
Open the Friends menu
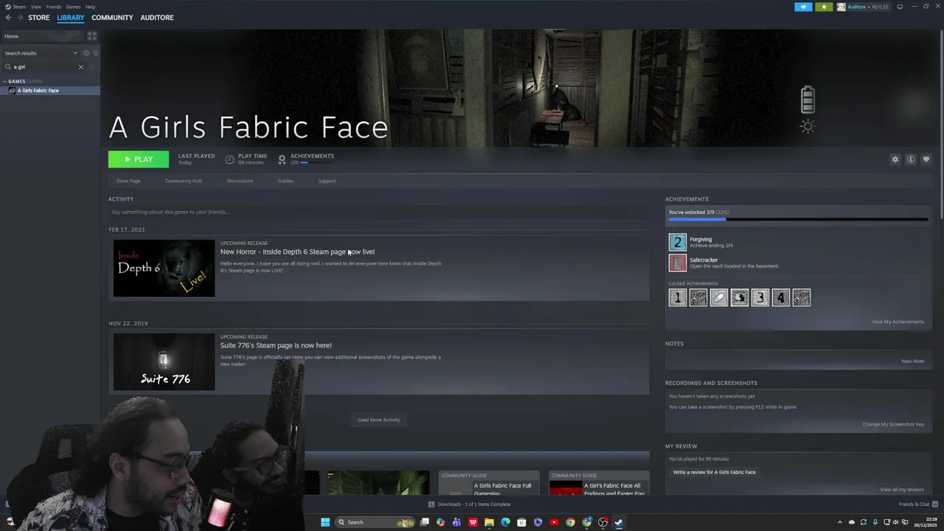tap(54, 7)
